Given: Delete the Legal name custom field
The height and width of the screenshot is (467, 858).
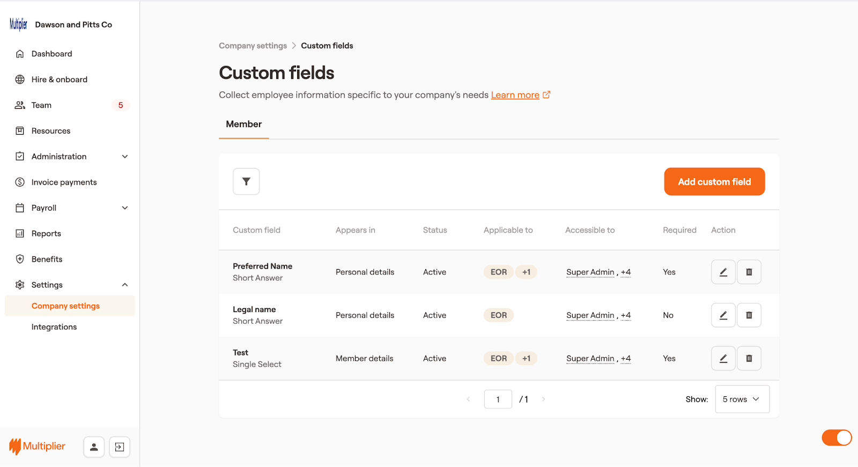Looking at the screenshot, I should point(749,315).
